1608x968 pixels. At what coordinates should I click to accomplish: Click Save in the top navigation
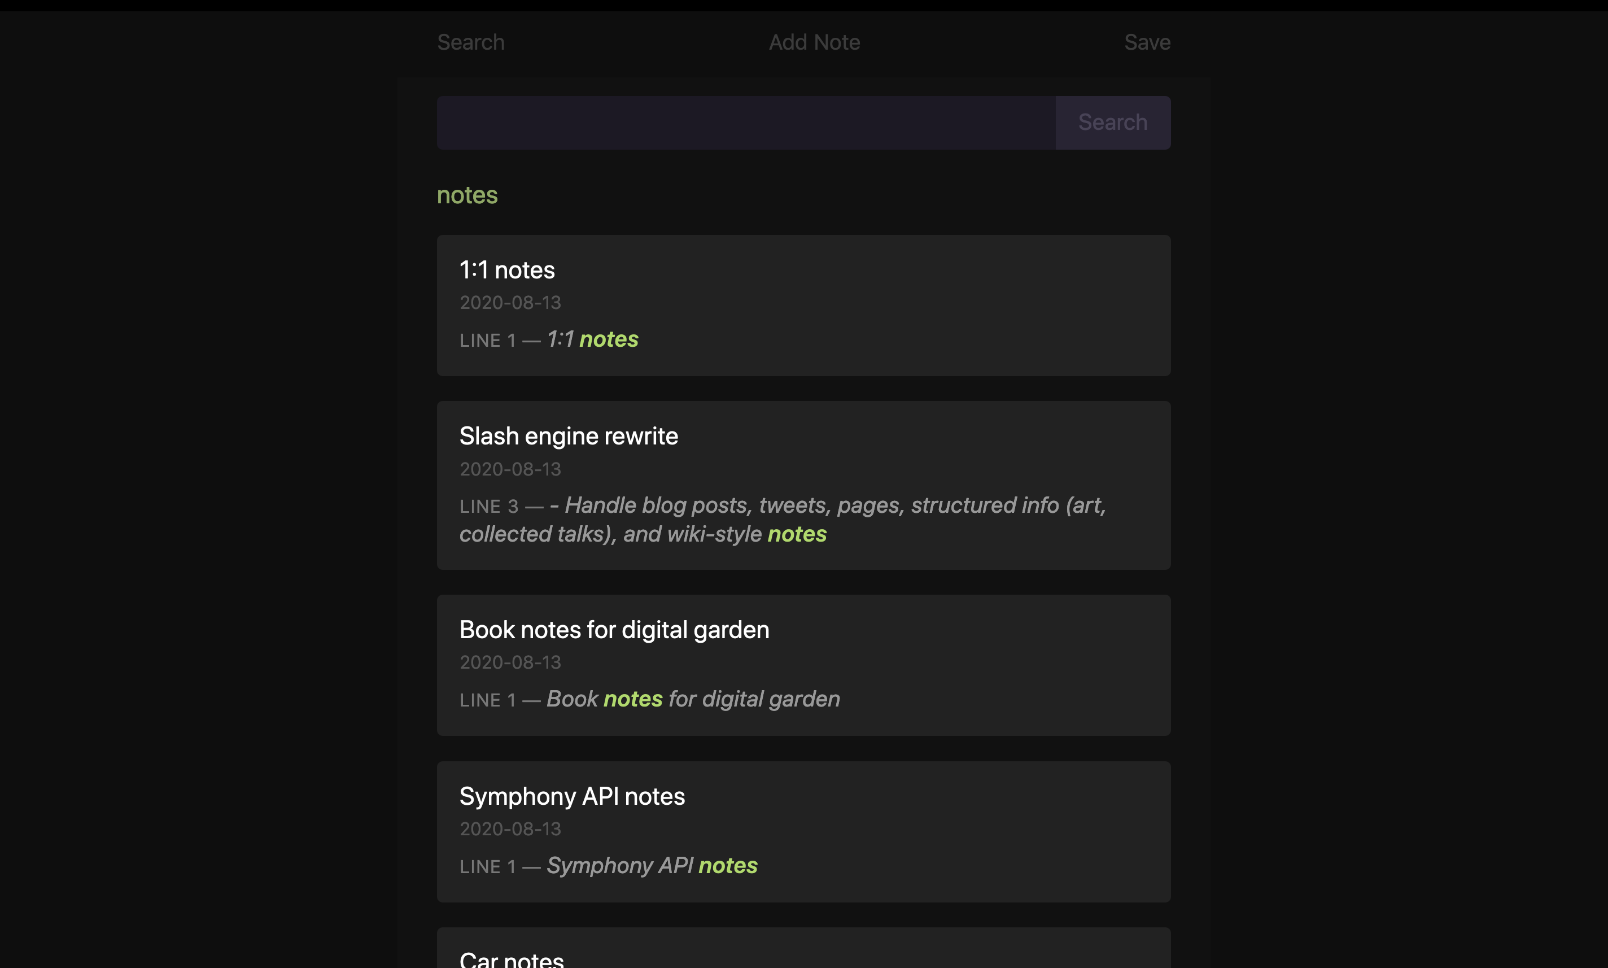pyautogui.click(x=1147, y=42)
